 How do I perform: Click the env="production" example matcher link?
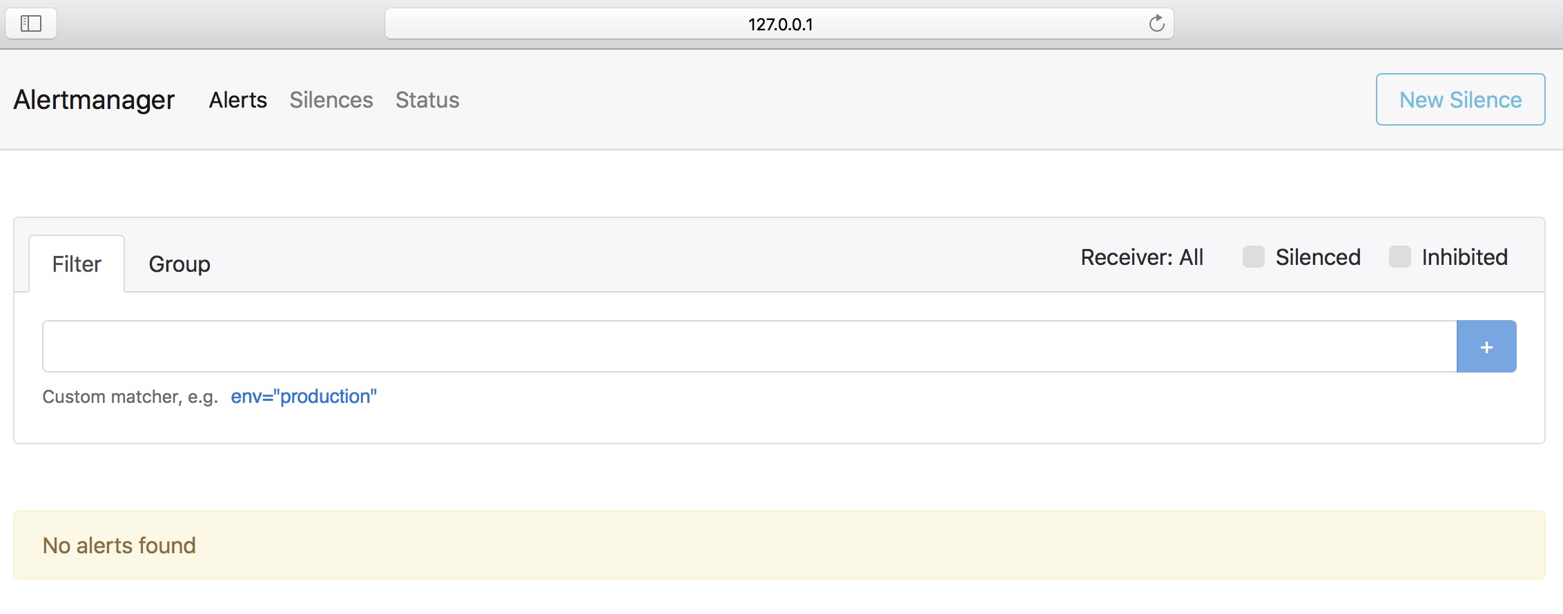(304, 396)
